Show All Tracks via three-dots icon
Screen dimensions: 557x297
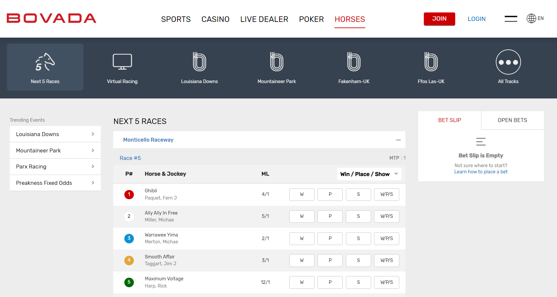coord(508,62)
